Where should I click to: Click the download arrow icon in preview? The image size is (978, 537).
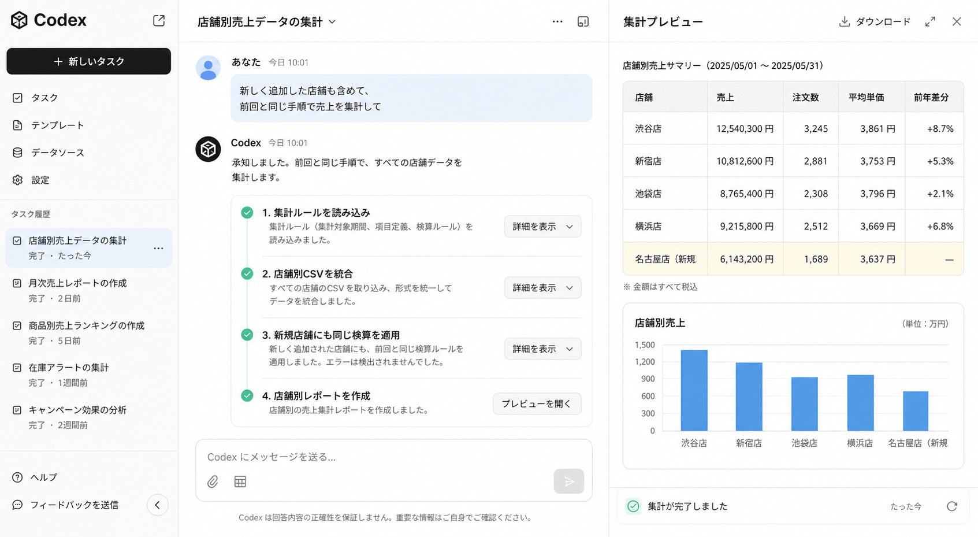tap(845, 21)
